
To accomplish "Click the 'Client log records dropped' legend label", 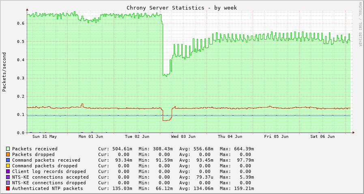I will click(x=49, y=171).
